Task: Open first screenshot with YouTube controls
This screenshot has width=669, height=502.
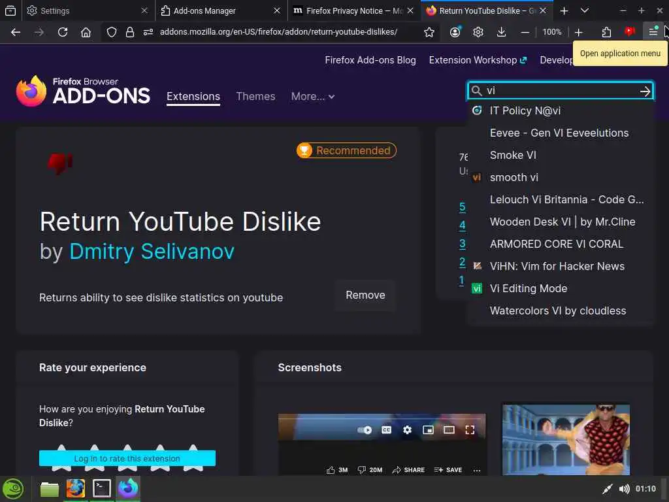Action: 382,444
